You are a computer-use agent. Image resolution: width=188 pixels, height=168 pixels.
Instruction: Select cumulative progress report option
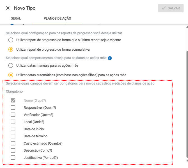(11, 50)
